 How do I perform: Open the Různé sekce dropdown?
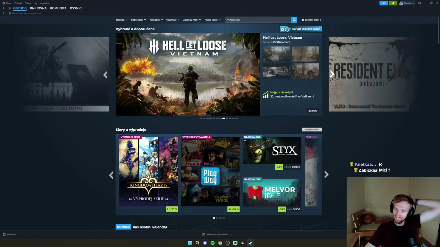pos(212,20)
